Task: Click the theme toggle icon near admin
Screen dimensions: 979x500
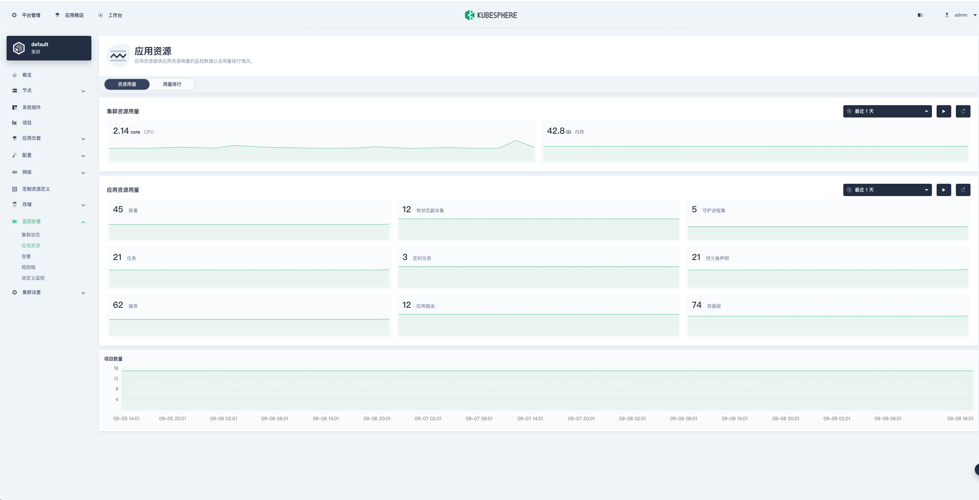Action: click(920, 15)
